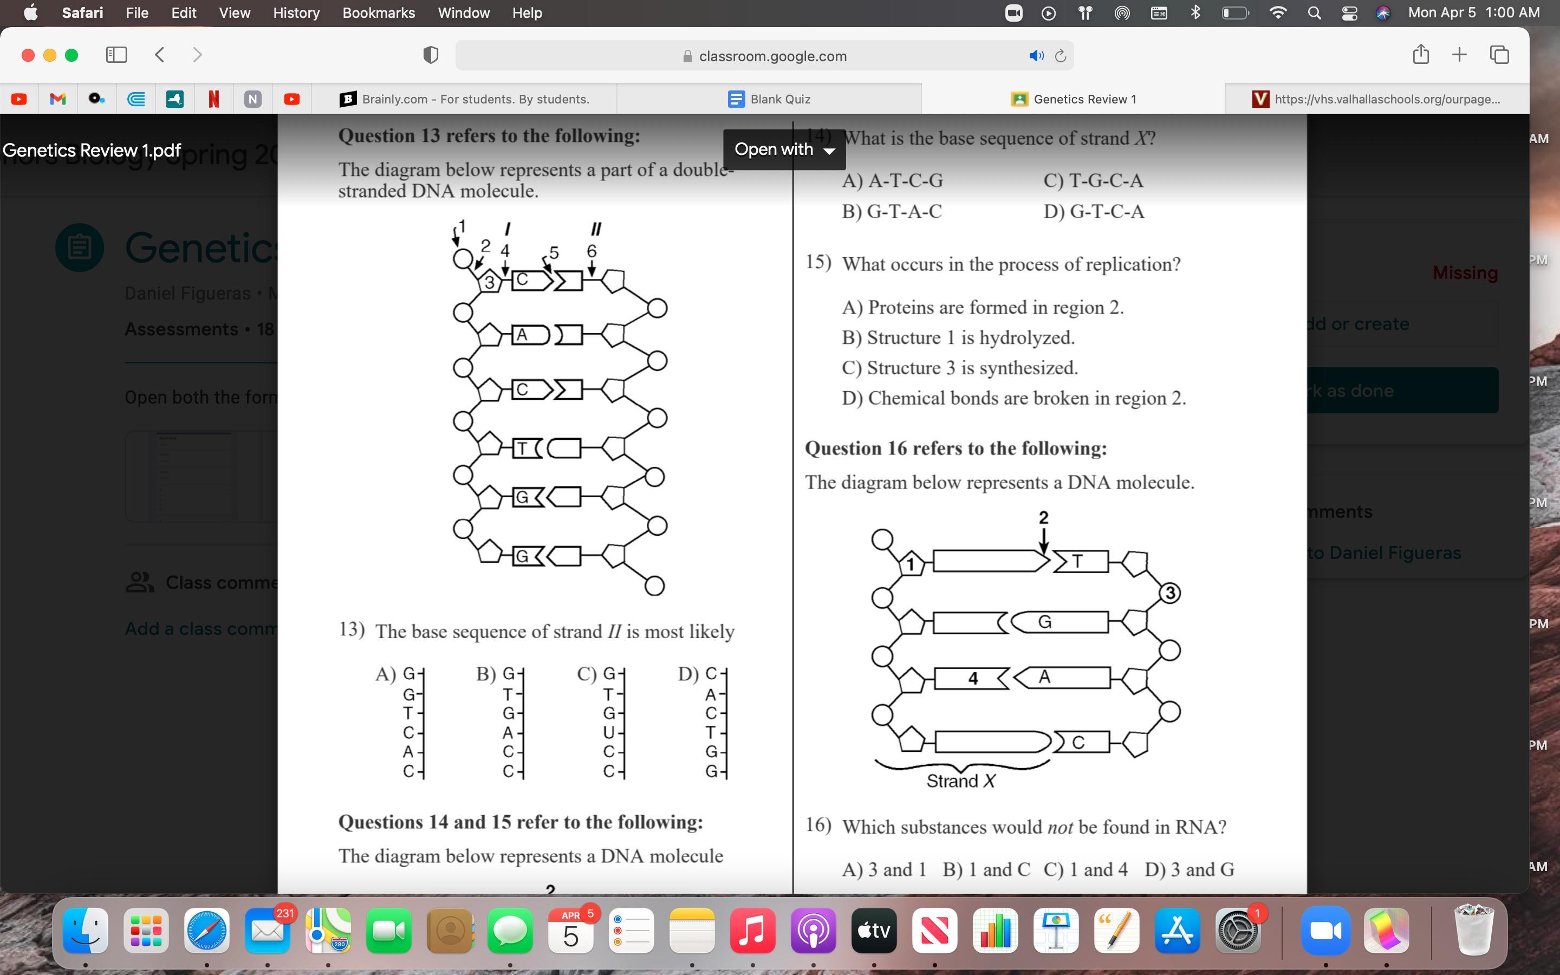Viewport: 1560px width, 975px height.
Task: Mute the tab audio speaker icon
Action: click(1036, 56)
